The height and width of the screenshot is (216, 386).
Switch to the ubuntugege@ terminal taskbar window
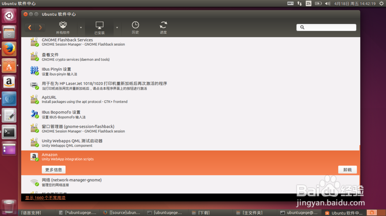coord(299,213)
